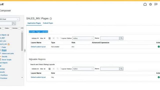Click the lock icon next to SALES_INV
160x90 pixels.
click(x=9, y=44)
